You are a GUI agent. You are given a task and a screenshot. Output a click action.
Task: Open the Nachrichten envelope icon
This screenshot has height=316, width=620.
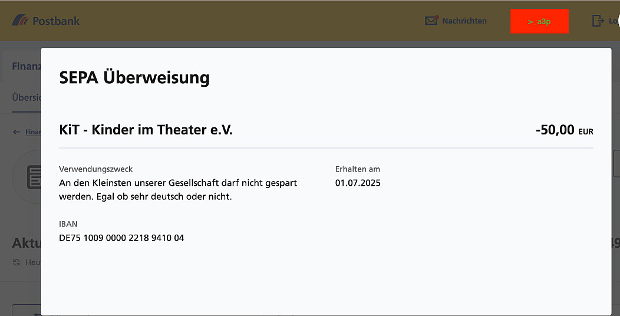431,21
